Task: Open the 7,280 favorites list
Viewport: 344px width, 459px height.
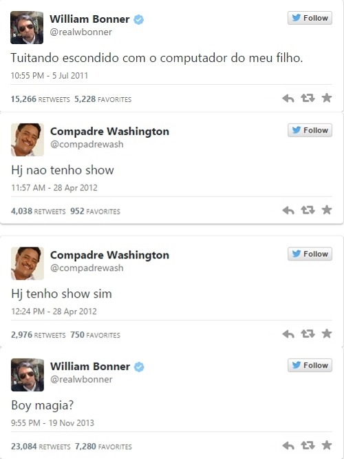Action: (x=103, y=447)
